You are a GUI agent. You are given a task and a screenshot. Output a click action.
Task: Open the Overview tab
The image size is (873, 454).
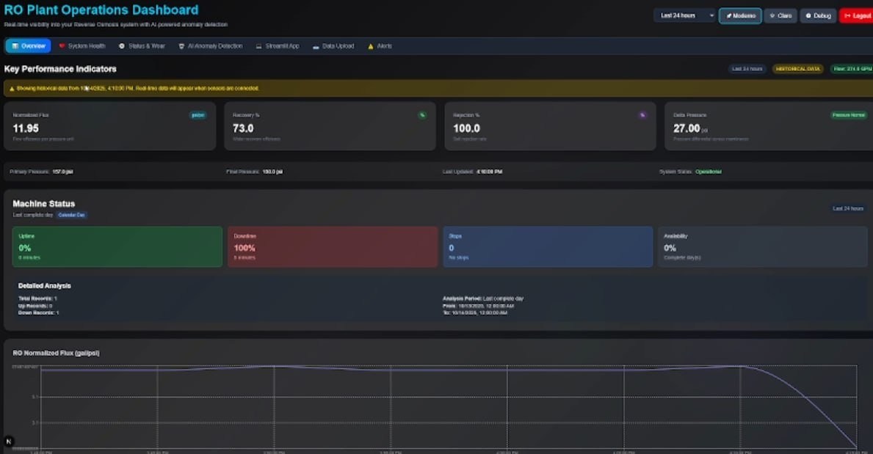pos(29,45)
